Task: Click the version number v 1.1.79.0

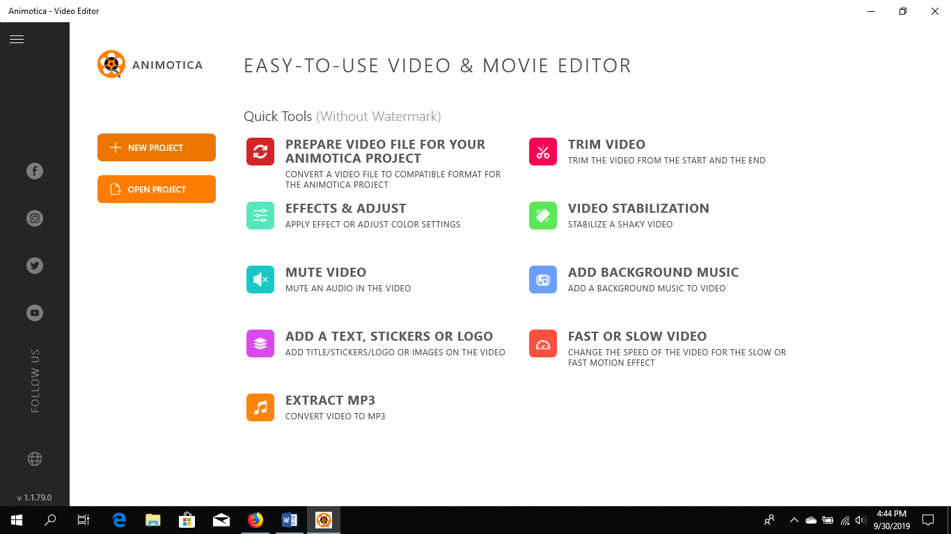Action: tap(35, 498)
